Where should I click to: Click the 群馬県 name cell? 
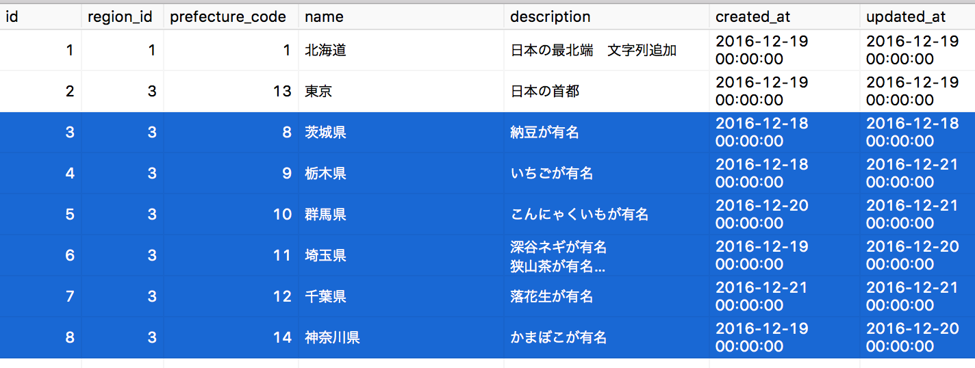click(401, 214)
